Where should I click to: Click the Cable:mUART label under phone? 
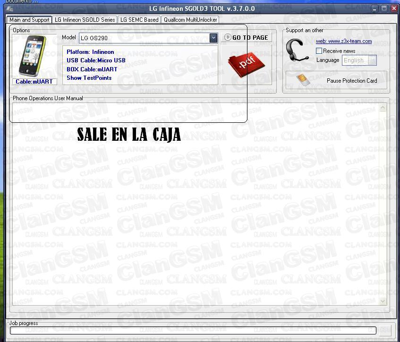point(34,82)
